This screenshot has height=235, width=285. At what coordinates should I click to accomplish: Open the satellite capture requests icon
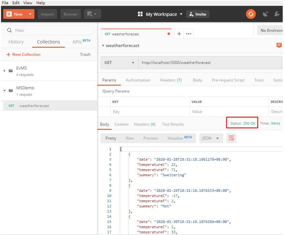click(x=266, y=14)
